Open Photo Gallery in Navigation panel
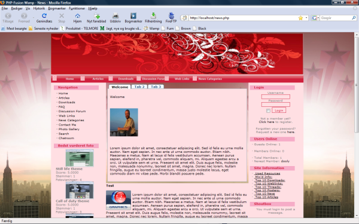 point(69,129)
